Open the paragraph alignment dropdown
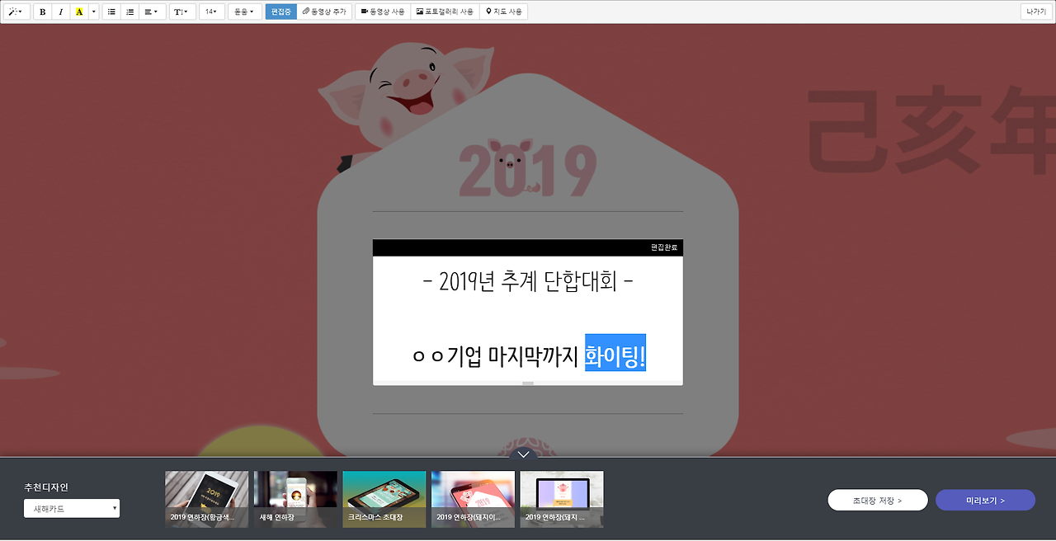The width and height of the screenshot is (1056, 541). (x=151, y=12)
